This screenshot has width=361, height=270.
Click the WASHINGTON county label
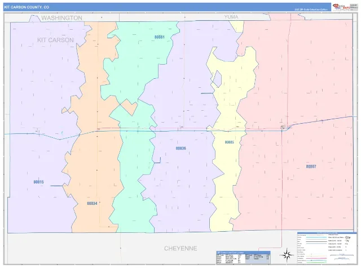[x=61, y=18]
